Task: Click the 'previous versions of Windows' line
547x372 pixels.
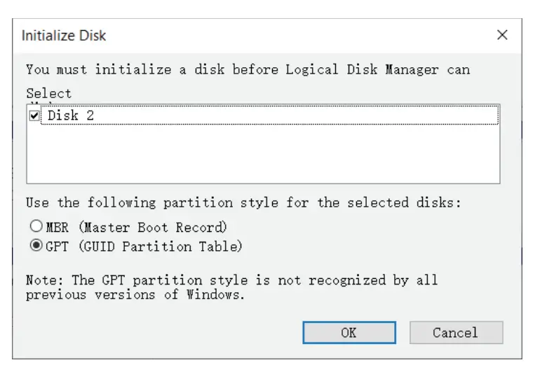Action: pos(135,294)
